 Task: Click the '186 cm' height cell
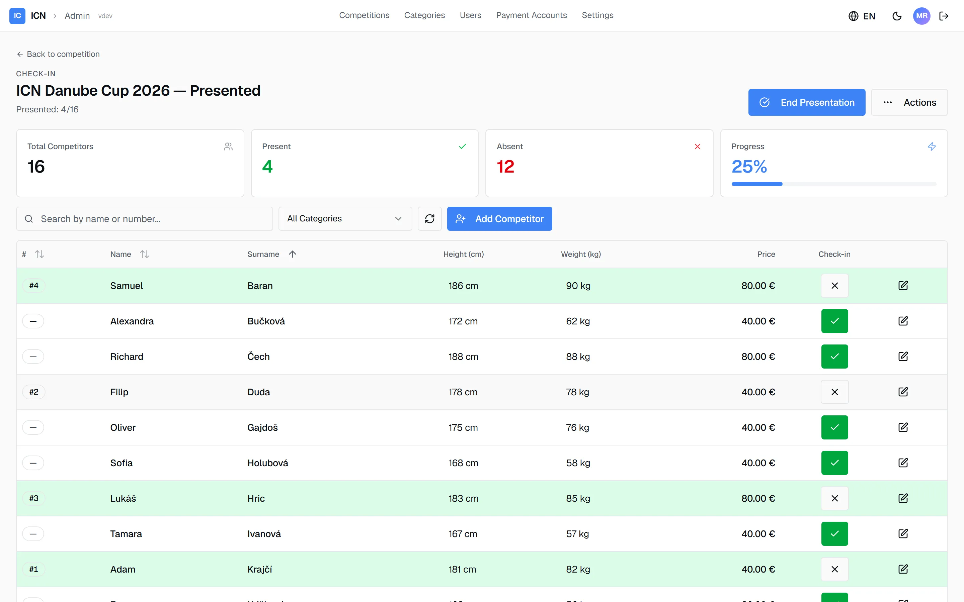coord(463,286)
